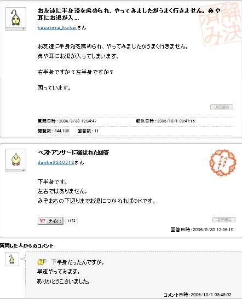Click the question title heading text
The height and width of the screenshot is (299, 242).
click(129, 14)
